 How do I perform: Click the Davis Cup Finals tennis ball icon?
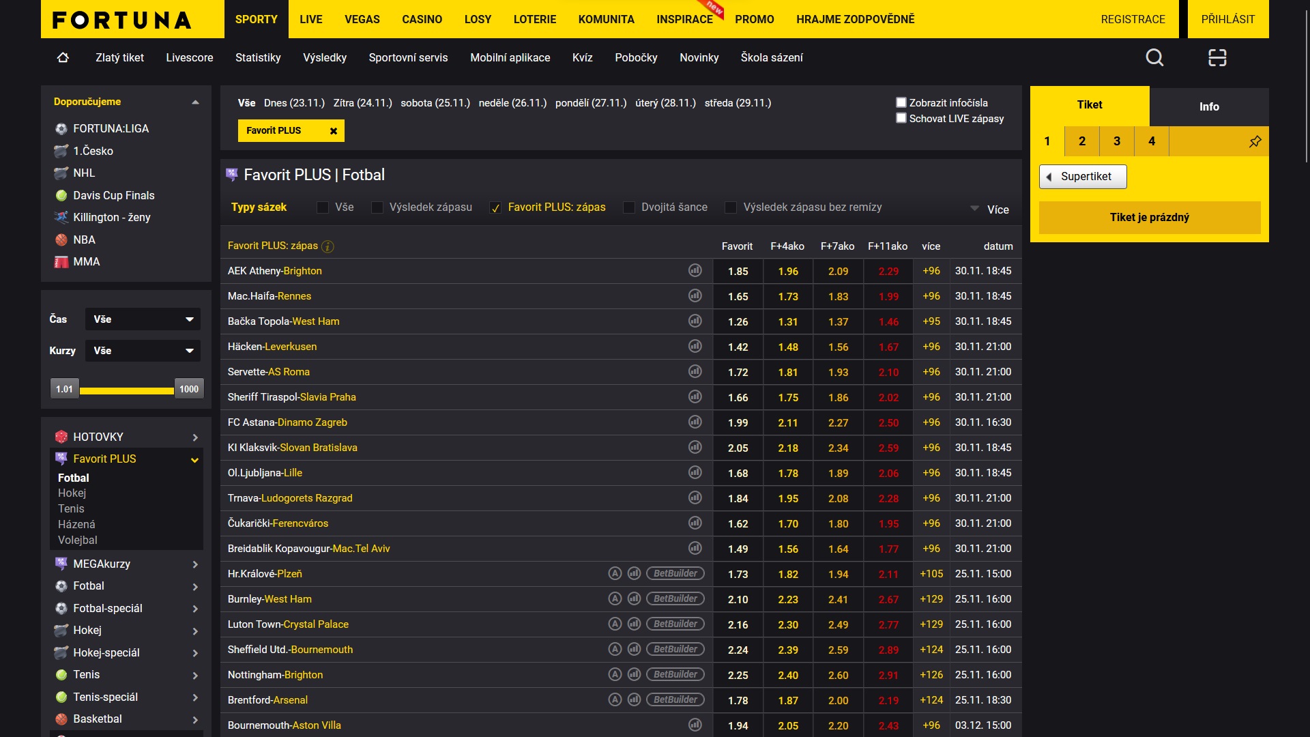[61, 196]
